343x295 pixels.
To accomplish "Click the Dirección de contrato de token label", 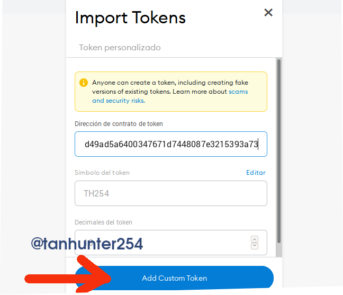I will 119,124.
